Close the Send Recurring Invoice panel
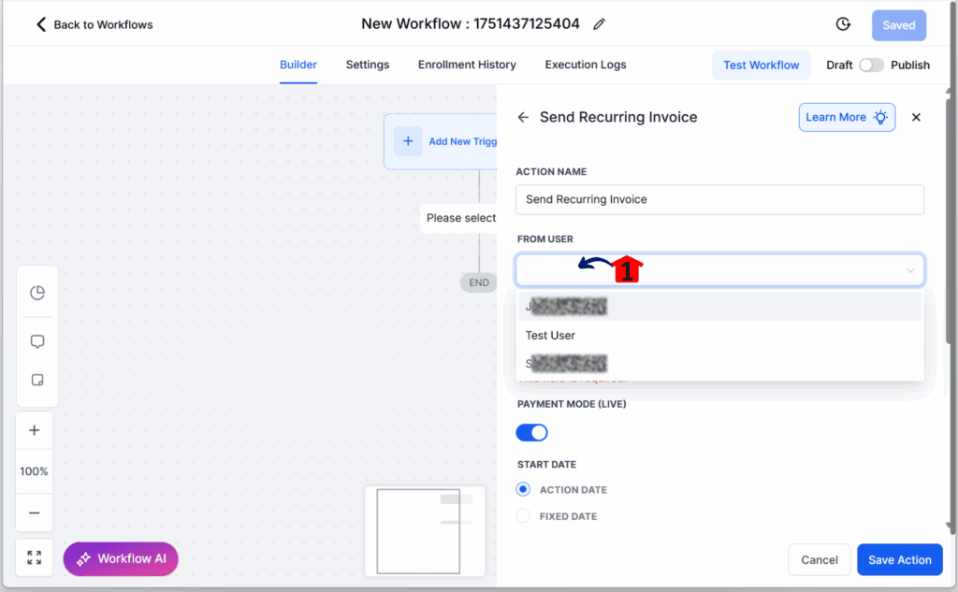The width and height of the screenshot is (958, 592). coord(916,117)
